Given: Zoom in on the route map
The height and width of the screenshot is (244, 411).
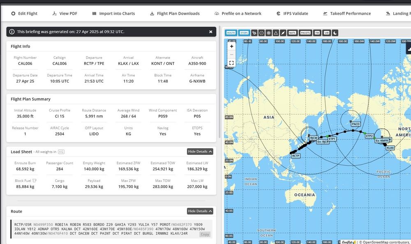Looking at the screenshot, I should click(x=232, y=46).
